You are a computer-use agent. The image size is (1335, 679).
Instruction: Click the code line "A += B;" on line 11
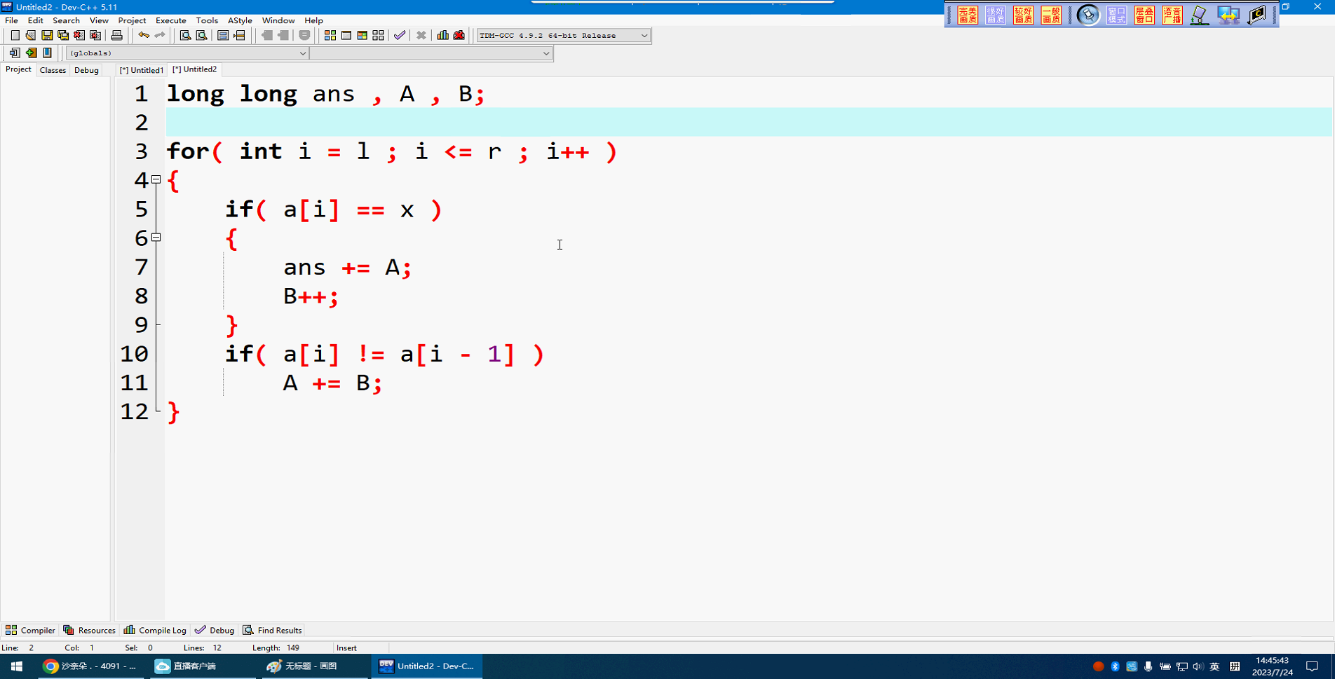coord(332,383)
